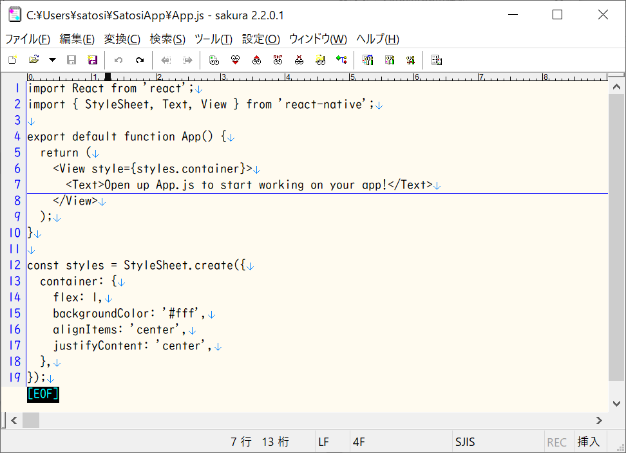Click SJIS encoding in status bar
The height and width of the screenshot is (453, 626).
click(x=465, y=442)
